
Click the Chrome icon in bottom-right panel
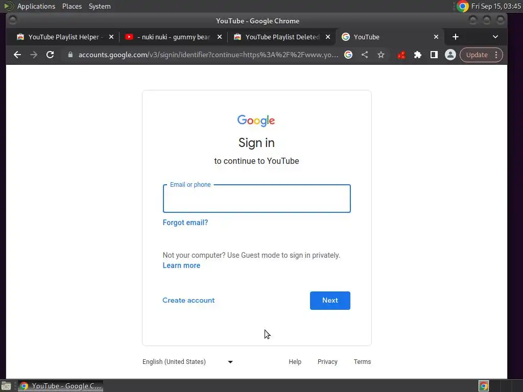point(484,386)
